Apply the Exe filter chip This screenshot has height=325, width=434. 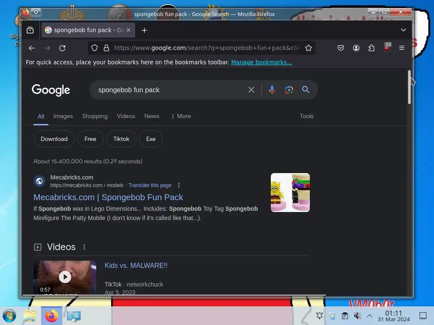click(150, 139)
